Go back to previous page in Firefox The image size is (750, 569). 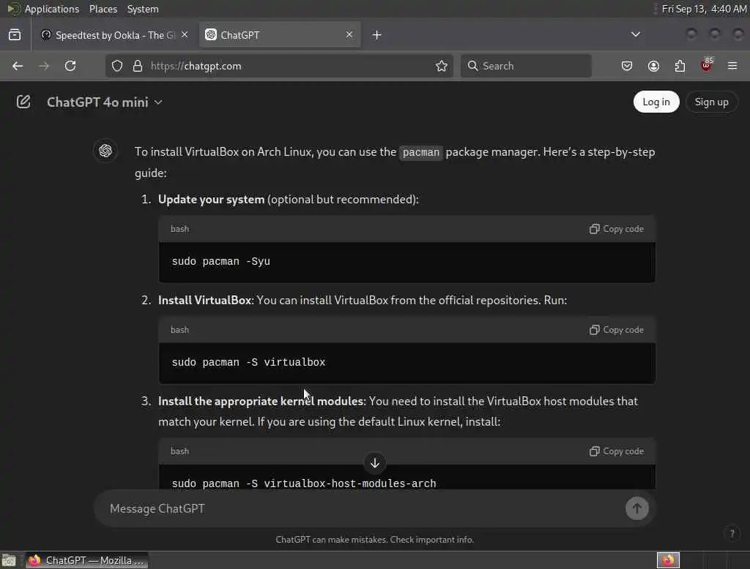(18, 66)
